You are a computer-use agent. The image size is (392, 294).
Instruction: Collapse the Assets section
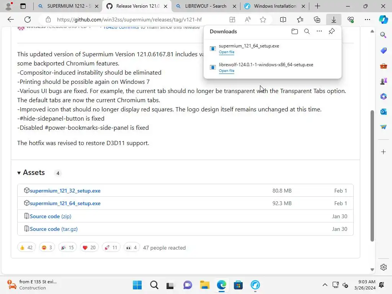point(31,173)
